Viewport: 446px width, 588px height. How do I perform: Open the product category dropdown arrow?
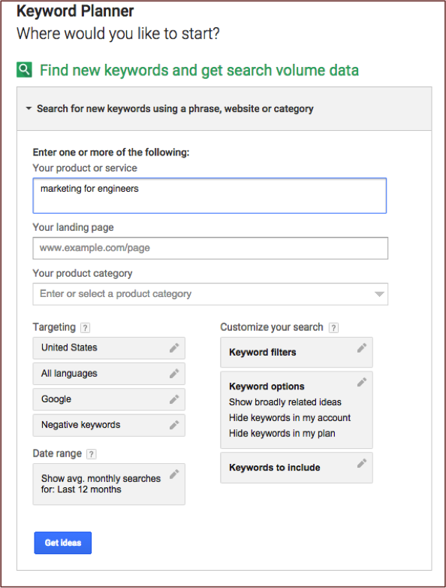(x=379, y=294)
